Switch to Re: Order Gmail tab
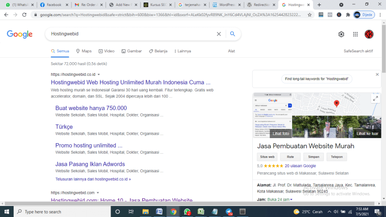Image resolution: width=386 pixels, height=217 pixels. [89, 5]
